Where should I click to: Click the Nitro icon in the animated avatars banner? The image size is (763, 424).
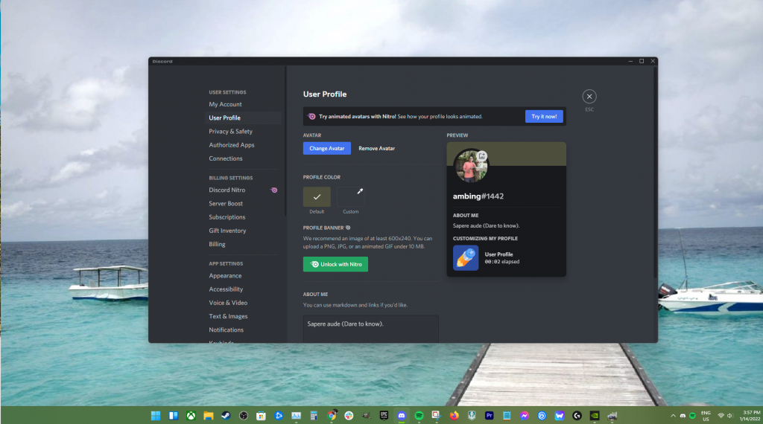click(x=312, y=117)
